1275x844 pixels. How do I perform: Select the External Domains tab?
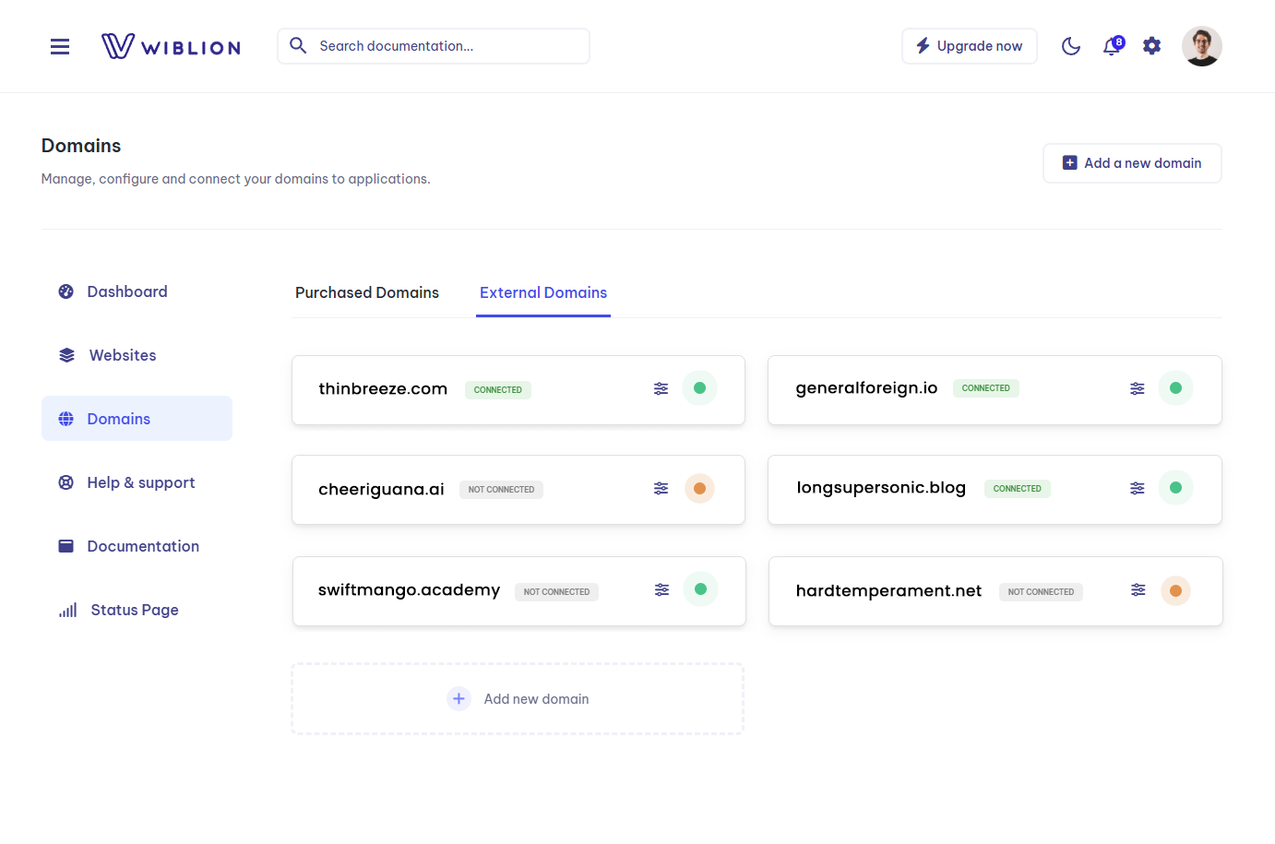tap(542, 292)
